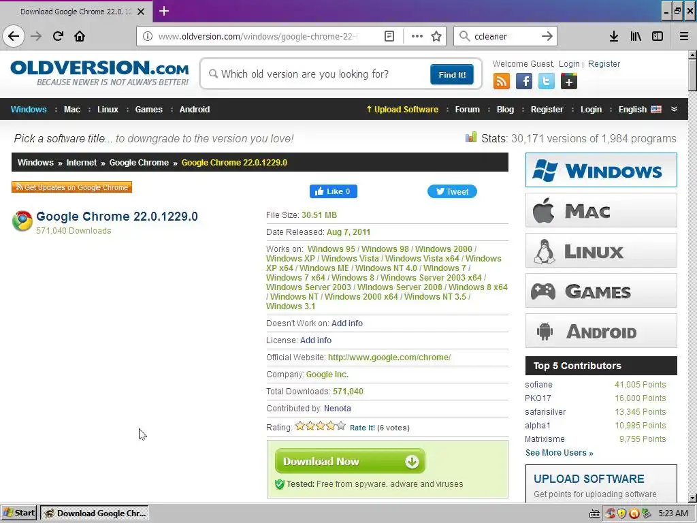Open the Games platform banner
Image resolution: width=697 pixels, height=523 pixels.
[x=601, y=291]
